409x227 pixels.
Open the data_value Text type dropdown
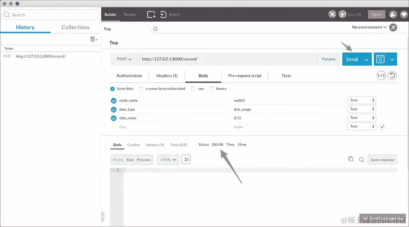tap(362, 118)
